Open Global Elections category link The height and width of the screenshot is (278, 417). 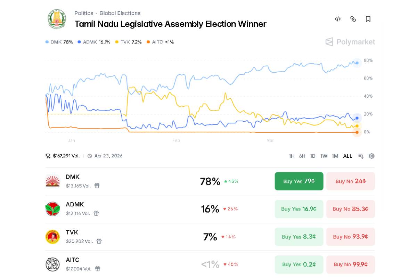tap(120, 13)
